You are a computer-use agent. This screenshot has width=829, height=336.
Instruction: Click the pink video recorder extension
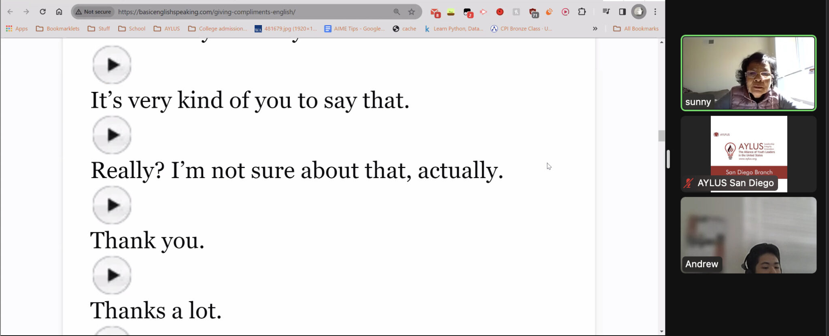483,12
